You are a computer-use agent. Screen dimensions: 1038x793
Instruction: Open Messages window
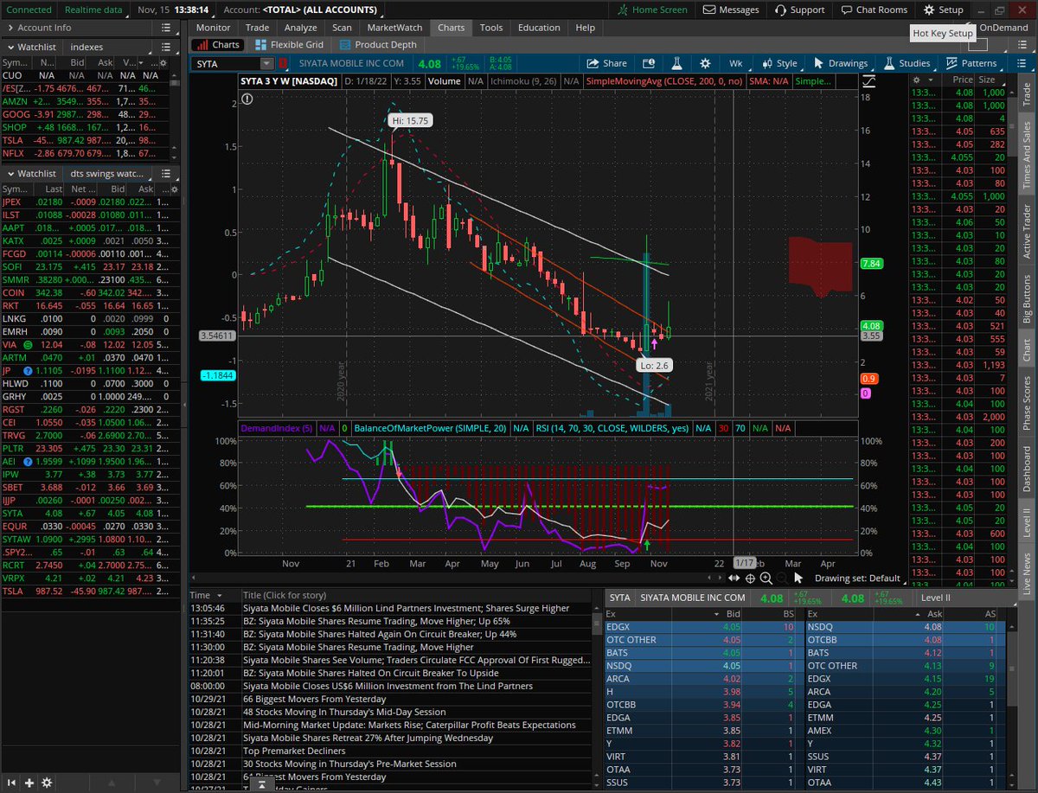(730, 10)
